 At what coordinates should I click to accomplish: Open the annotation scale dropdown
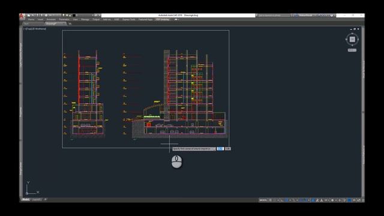pyautogui.click(x=326, y=200)
